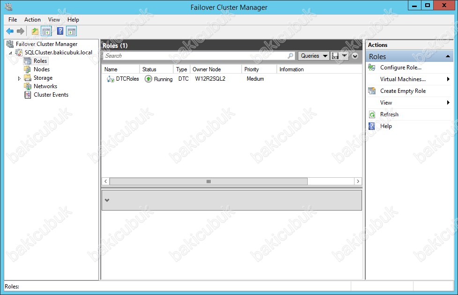Click the Networks tree icon
The width and height of the screenshot is (458, 295).
coord(28,86)
